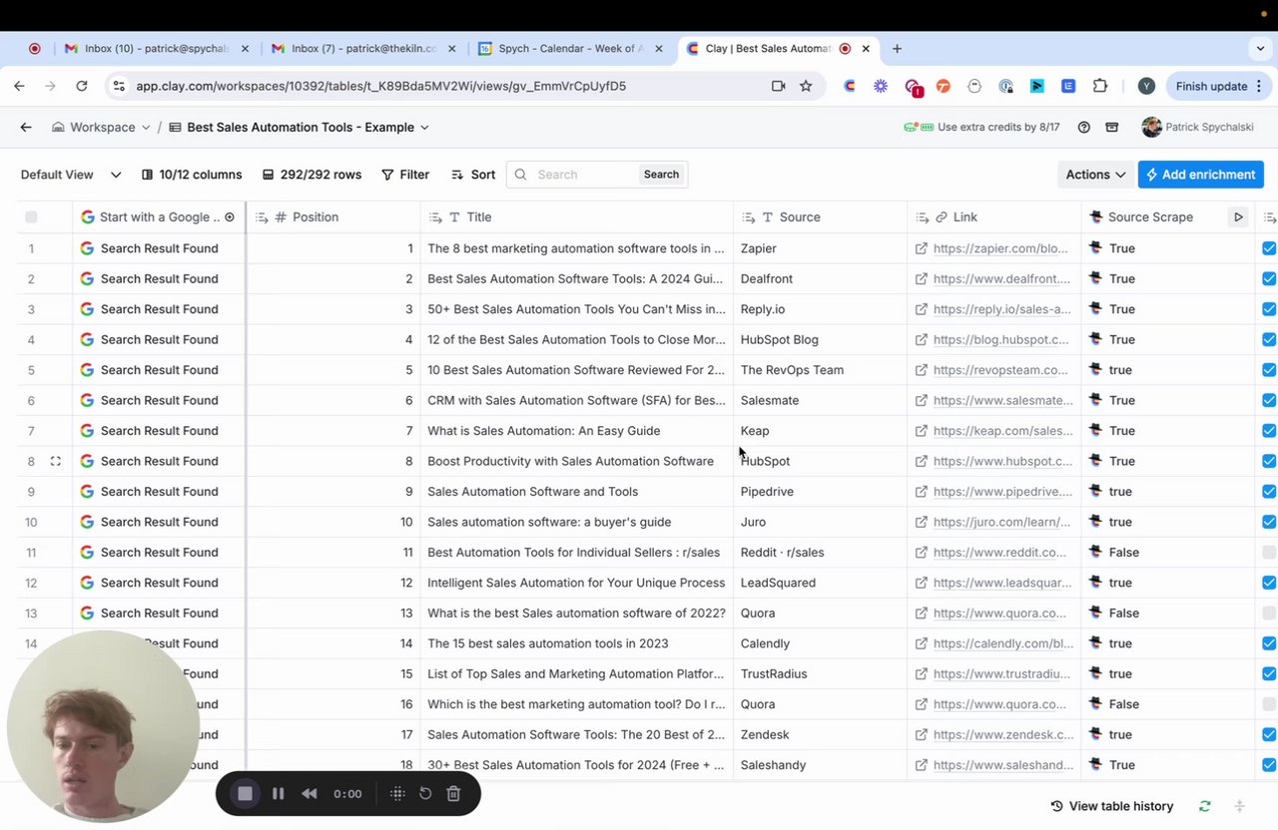Open the Position column header menu
Image resolution: width=1278 pixels, height=830 pixels.
[x=332, y=216]
